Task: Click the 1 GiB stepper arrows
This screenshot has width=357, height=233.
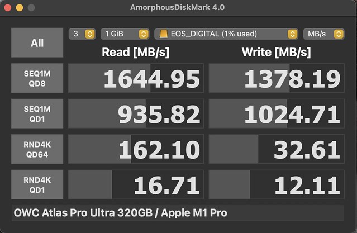Action: [x=144, y=34]
